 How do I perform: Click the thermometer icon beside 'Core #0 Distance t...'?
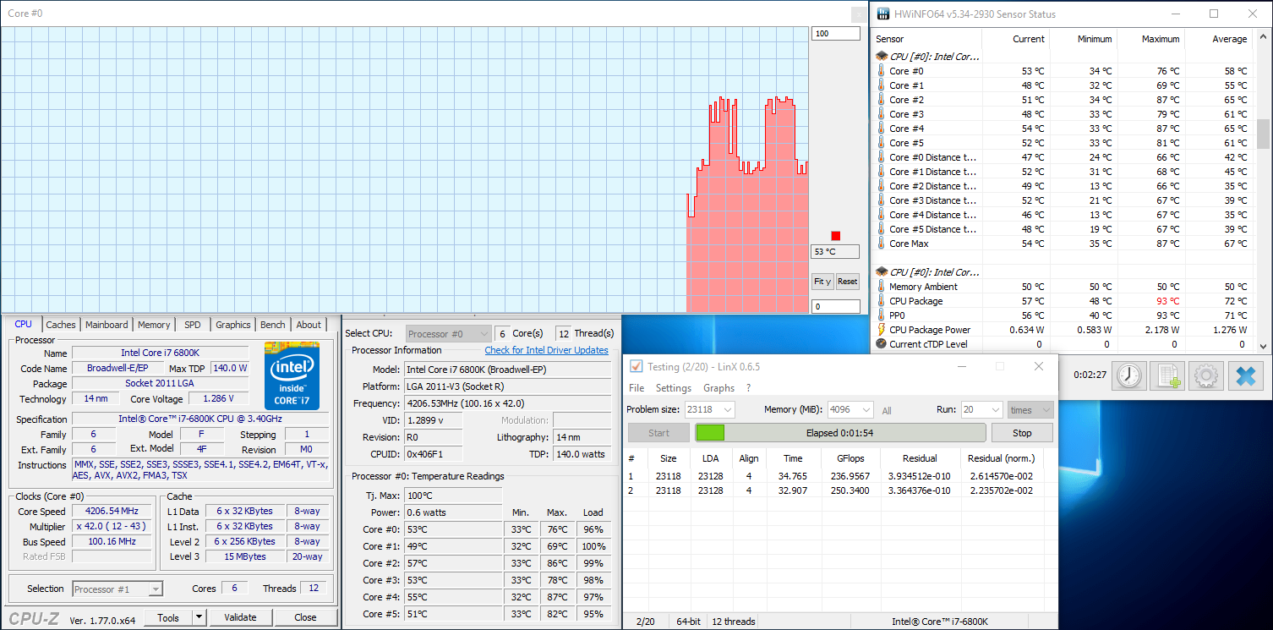(x=881, y=157)
